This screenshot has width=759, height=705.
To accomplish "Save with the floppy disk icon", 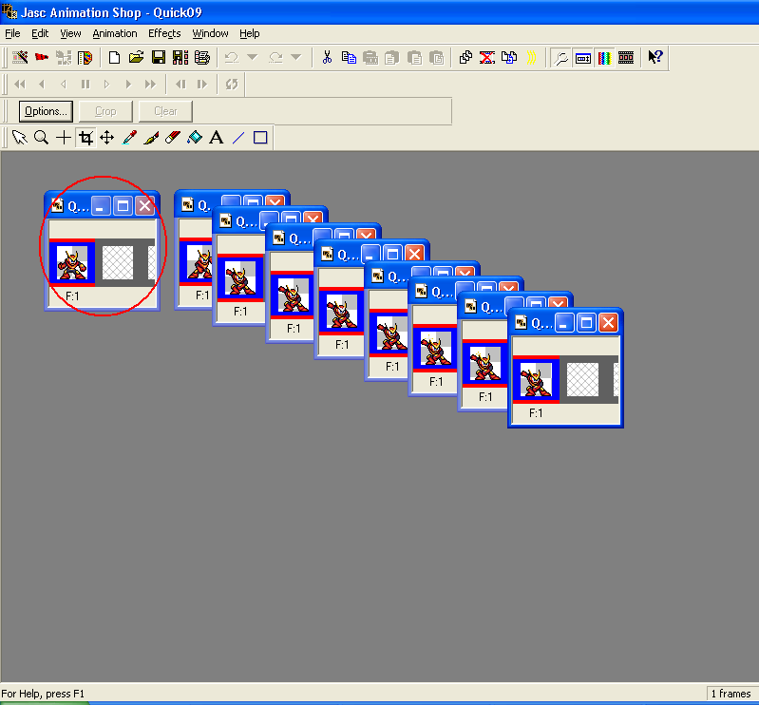I will click(159, 58).
